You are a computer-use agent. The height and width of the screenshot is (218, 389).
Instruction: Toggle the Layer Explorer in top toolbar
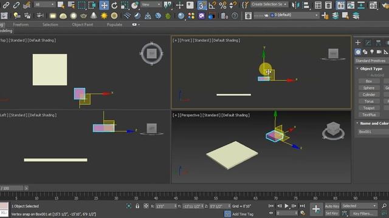[x=328, y=5]
